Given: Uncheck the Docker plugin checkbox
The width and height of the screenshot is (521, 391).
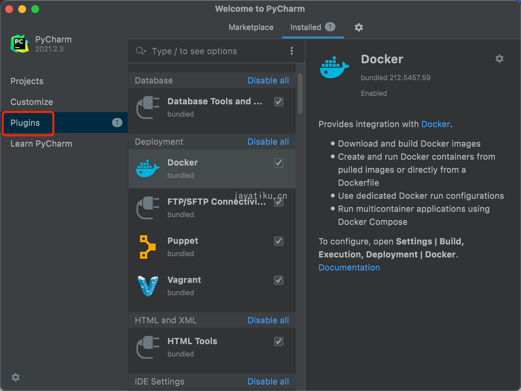Looking at the screenshot, I should click(279, 163).
